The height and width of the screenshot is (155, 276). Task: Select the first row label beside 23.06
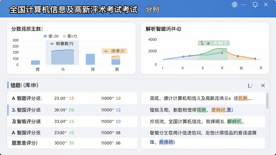click(27, 98)
